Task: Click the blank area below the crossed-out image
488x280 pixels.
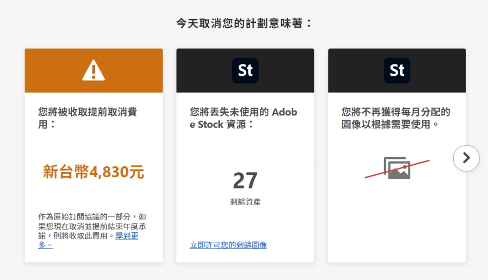Action: tap(397, 219)
